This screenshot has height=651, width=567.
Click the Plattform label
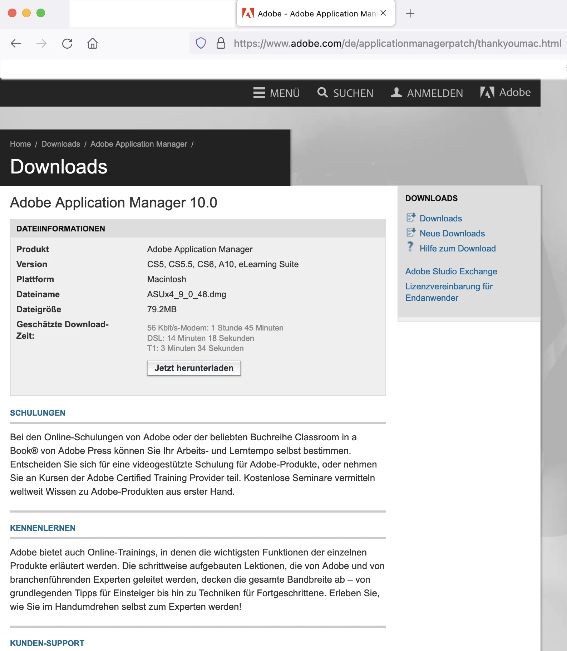(35, 279)
